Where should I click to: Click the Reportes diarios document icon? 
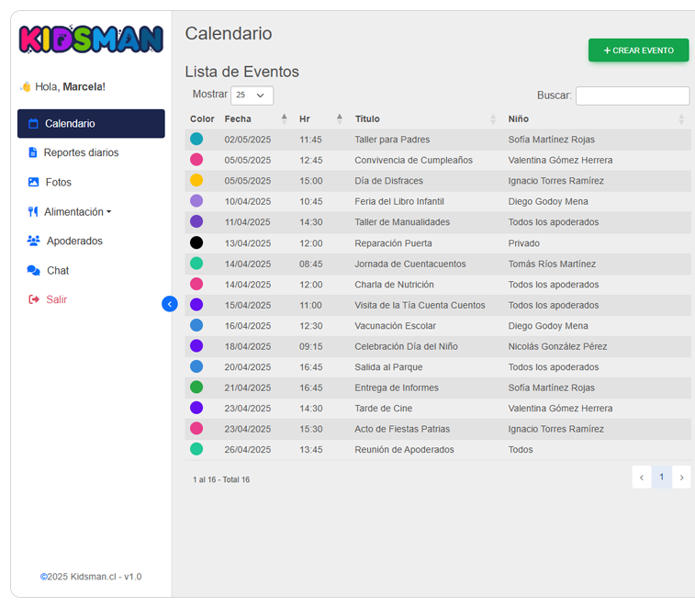pos(32,152)
